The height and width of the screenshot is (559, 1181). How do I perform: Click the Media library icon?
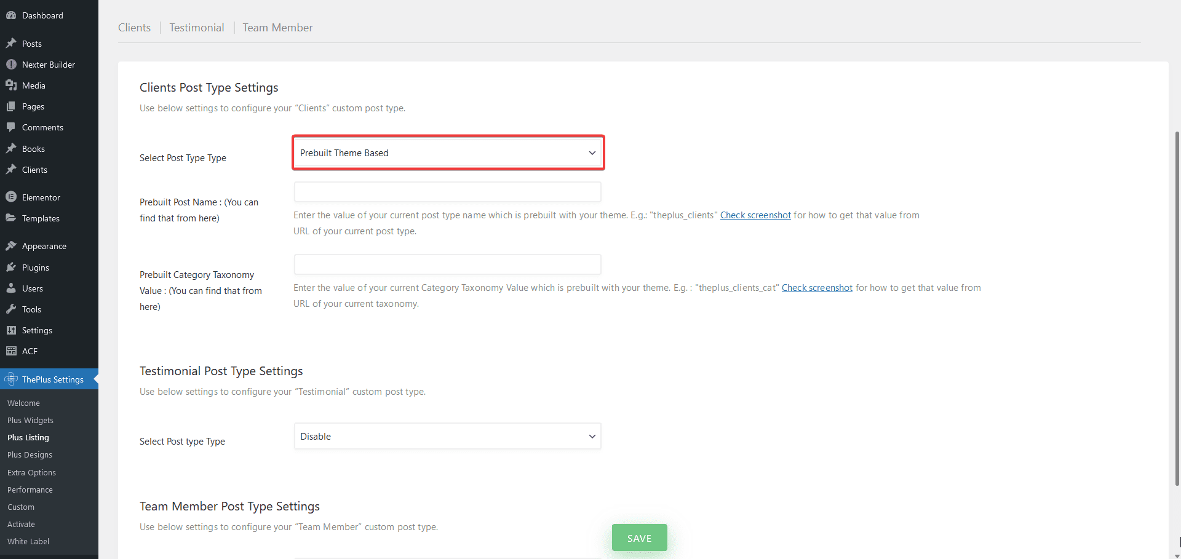[x=11, y=85]
